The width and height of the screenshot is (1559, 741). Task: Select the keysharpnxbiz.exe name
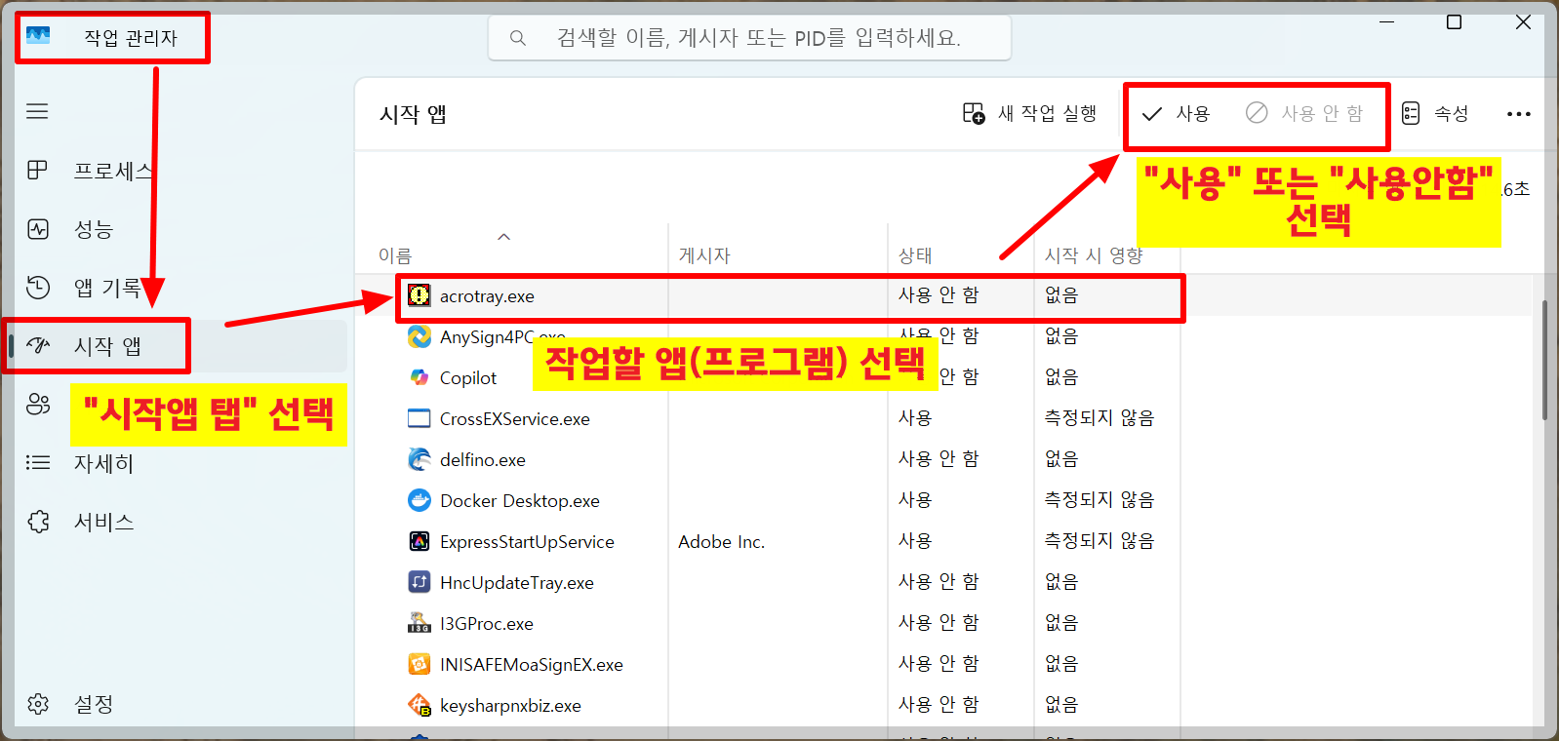(x=510, y=706)
